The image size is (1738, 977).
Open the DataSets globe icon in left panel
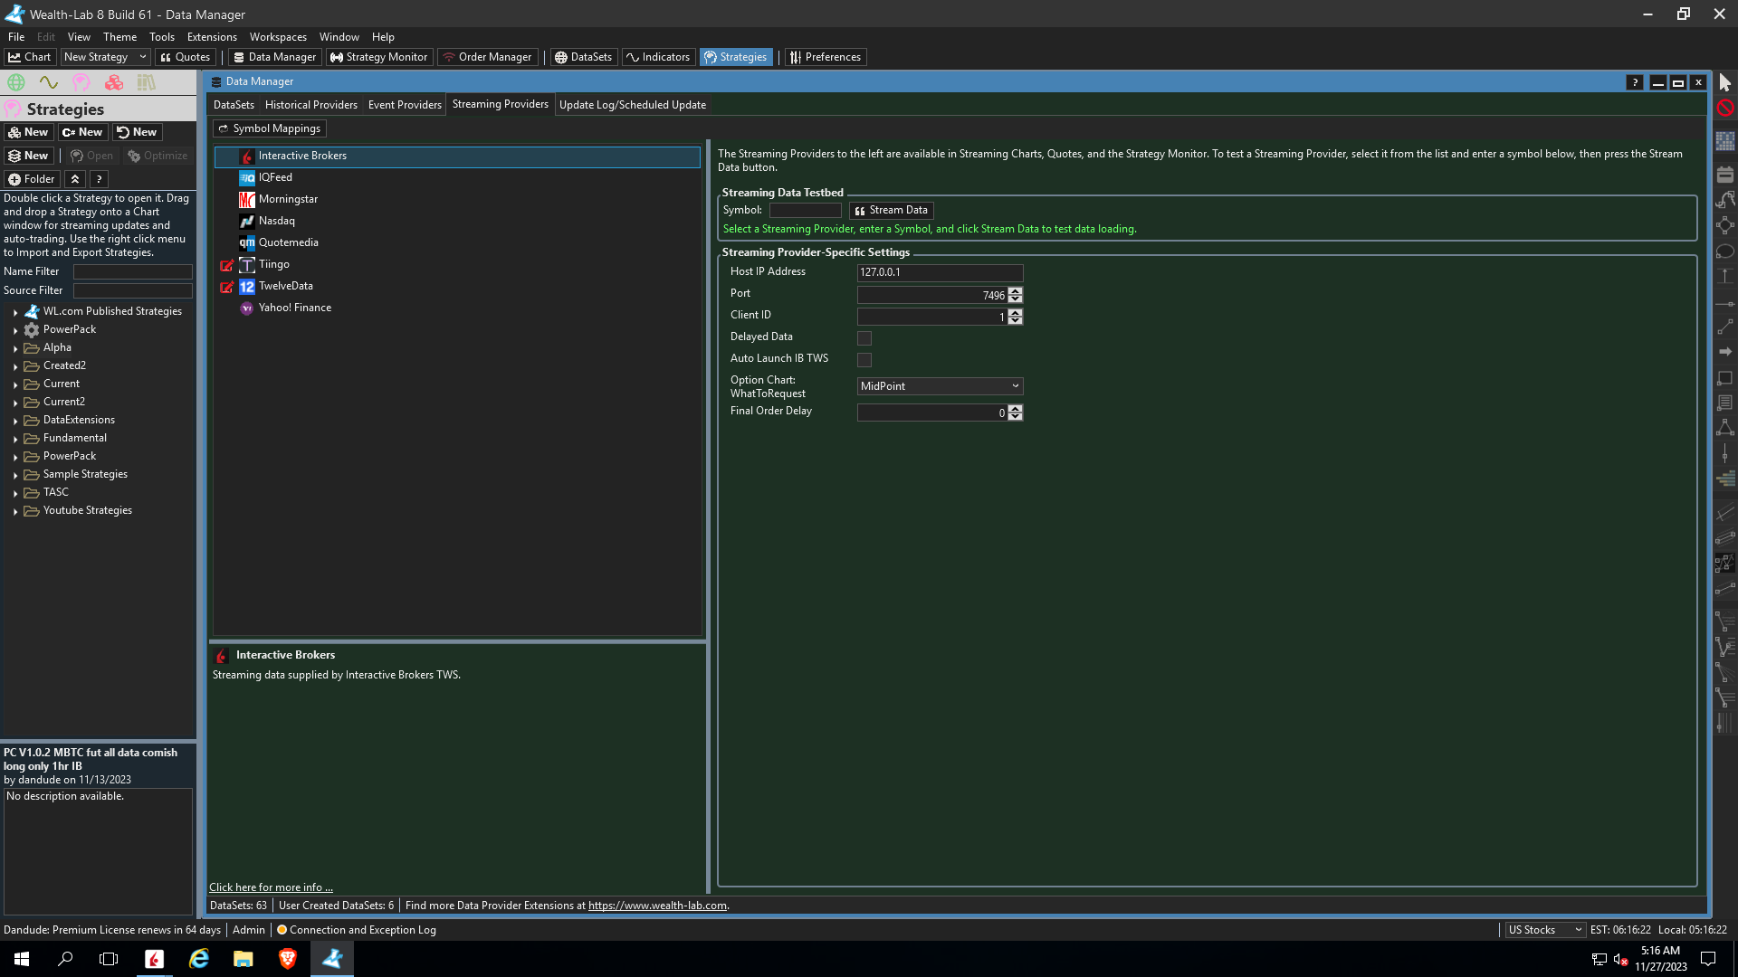click(x=15, y=82)
